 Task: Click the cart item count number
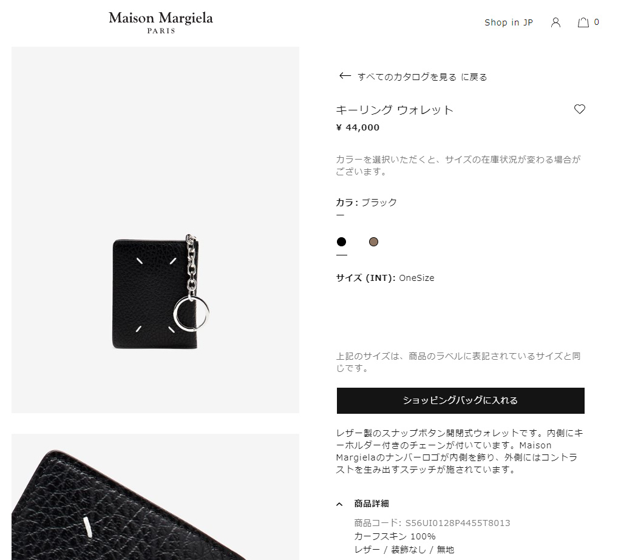pos(596,22)
